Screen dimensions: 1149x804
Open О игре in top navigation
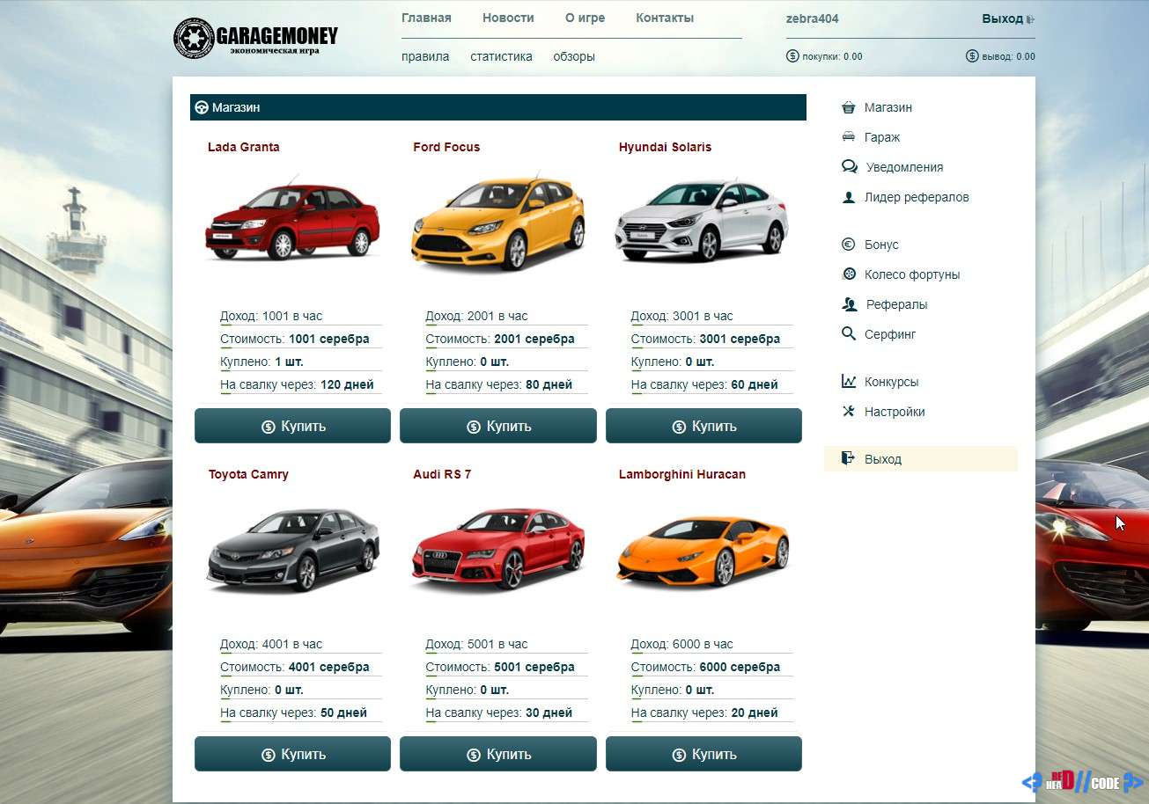585,18
